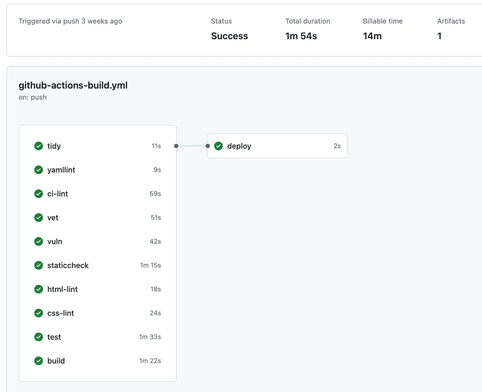482x392 pixels.
Task: Click the connector node between tidy and deploy
Action: coord(176,146)
